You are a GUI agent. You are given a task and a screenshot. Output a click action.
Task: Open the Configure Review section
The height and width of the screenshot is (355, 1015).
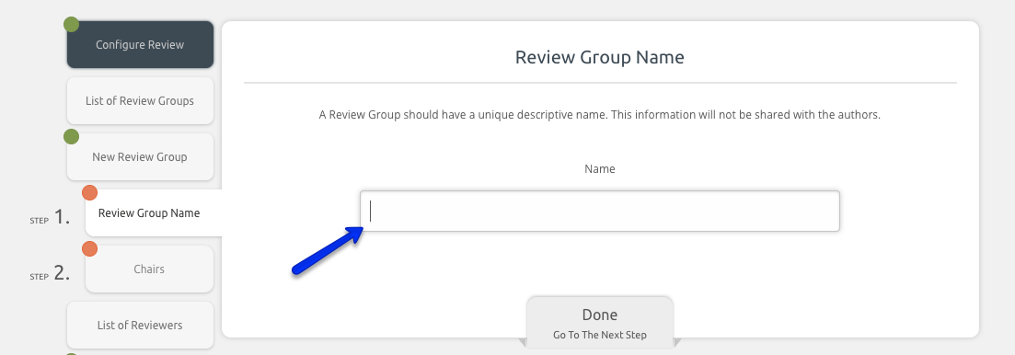point(140,45)
